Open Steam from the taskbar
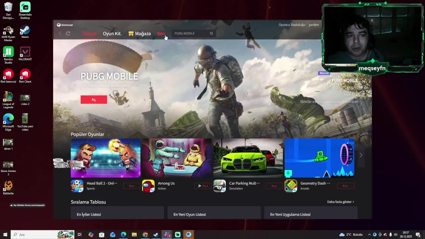 [156, 235]
